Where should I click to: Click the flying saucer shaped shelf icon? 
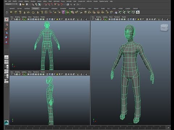pyautogui.click(x=116, y=12)
